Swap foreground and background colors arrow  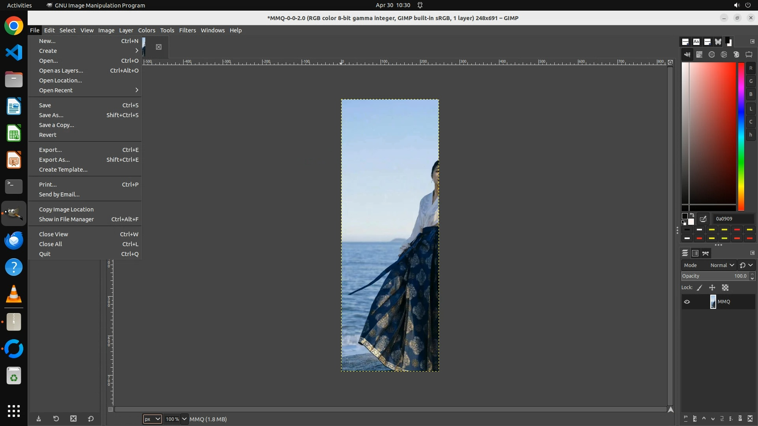click(x=692, y=215)
